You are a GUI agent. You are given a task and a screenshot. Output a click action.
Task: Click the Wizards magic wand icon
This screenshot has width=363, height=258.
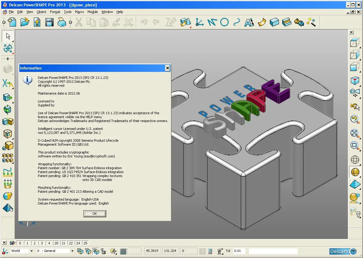click(311, 22)
